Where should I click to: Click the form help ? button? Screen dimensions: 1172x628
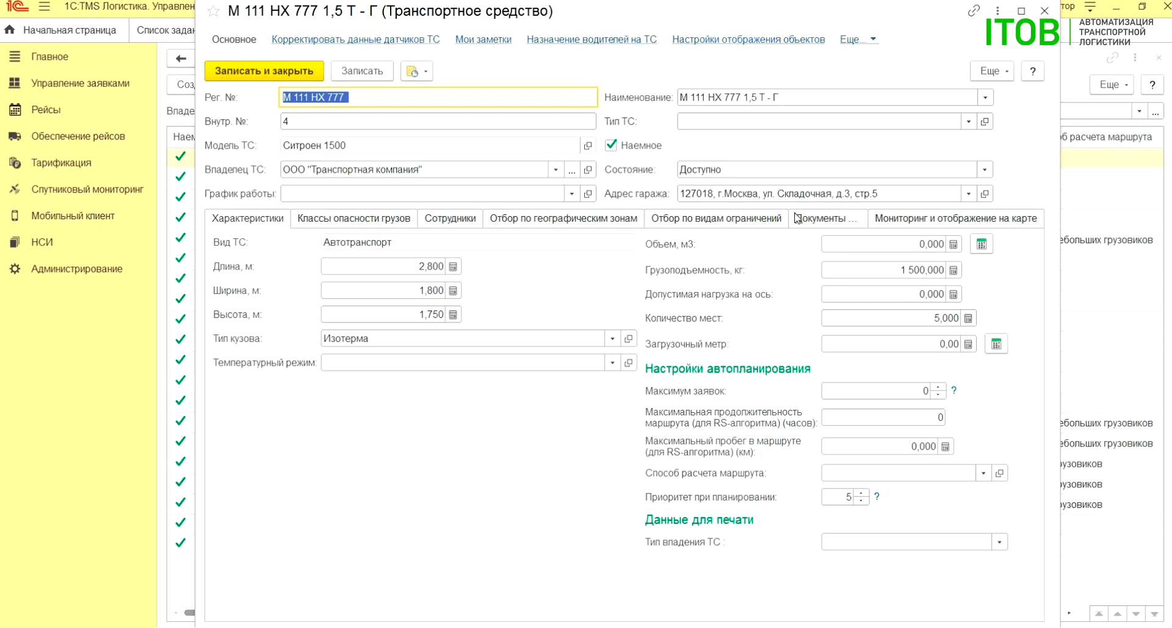pyautogui.click(x=1033, y=71)
